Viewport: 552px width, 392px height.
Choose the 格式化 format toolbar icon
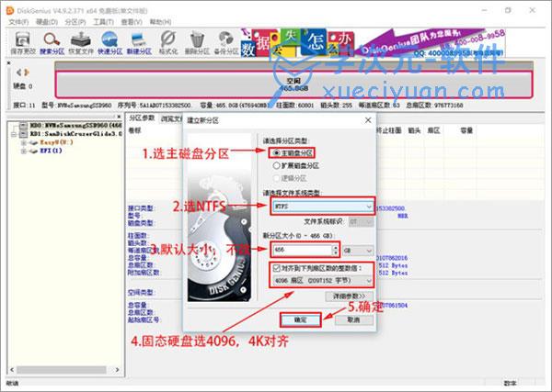coord(168,43)
